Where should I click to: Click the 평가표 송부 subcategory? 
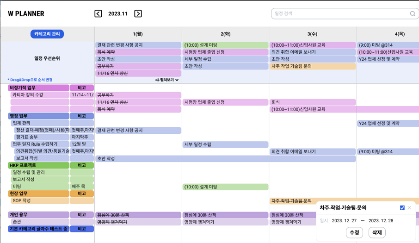click(42, 137)
